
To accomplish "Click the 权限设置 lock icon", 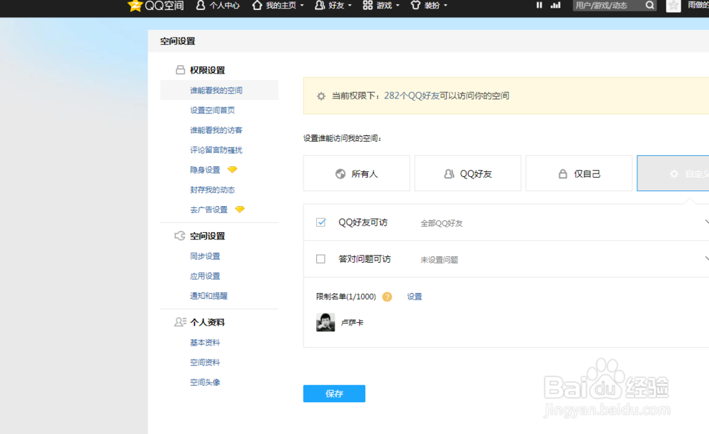I will [180, 69].
